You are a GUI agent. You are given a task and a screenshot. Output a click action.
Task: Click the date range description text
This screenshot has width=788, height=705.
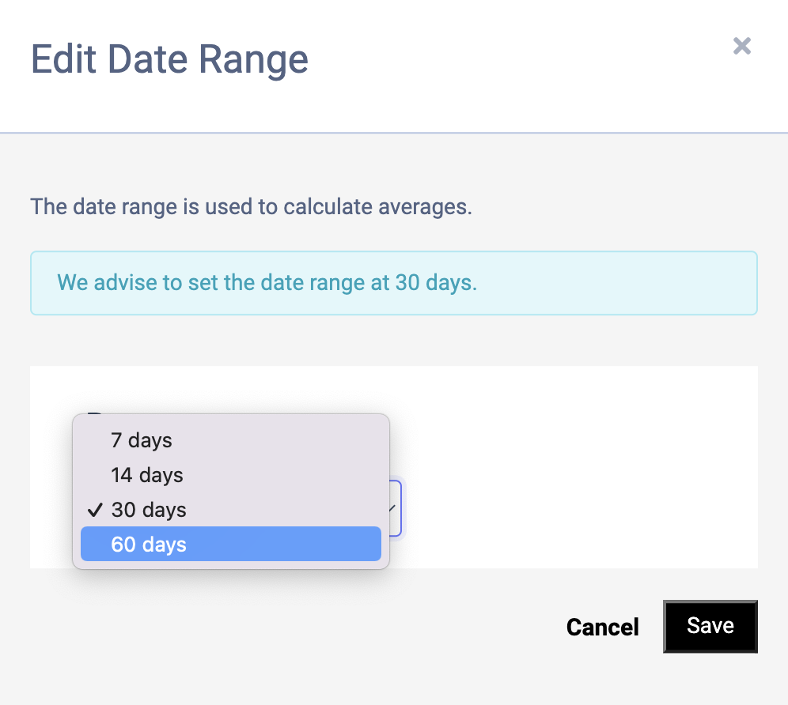tap(251, 207)
